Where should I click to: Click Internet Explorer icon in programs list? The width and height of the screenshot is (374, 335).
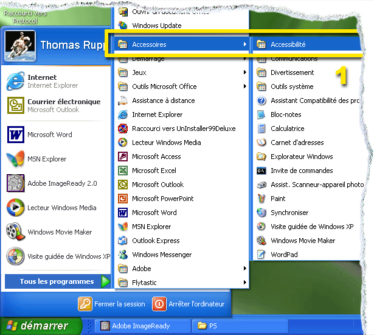[x=123, y=115]
